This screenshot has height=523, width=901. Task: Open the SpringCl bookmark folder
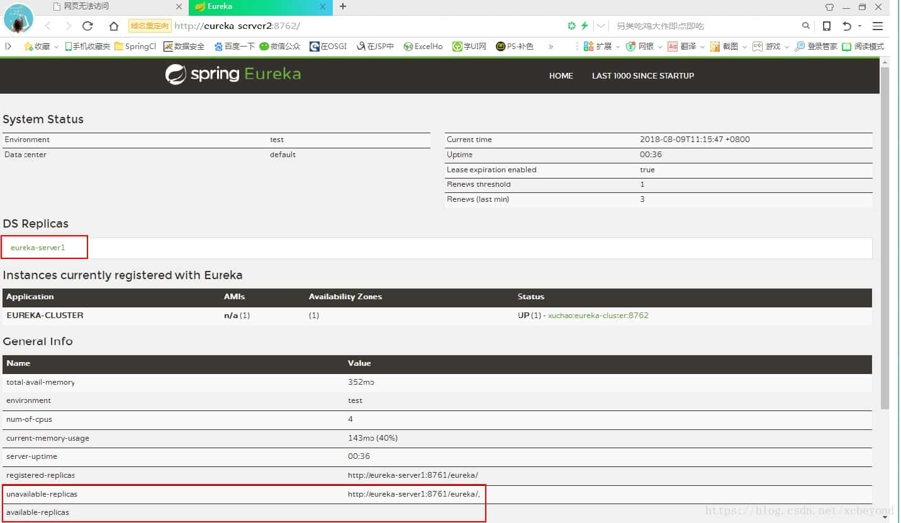click(x=135, y=46)
